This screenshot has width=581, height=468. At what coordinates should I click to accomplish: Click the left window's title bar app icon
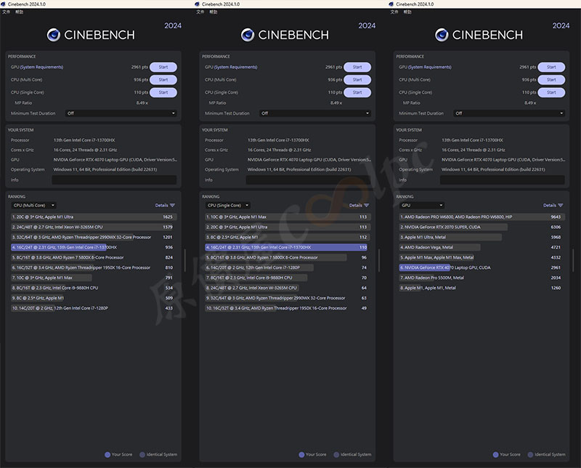pos(3,4)
